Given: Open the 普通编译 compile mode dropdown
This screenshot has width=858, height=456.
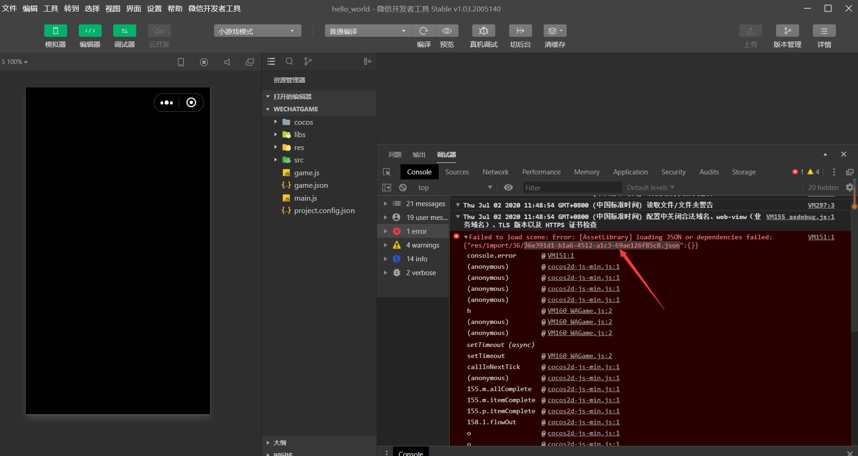Looking at the screenshot, I should (368, 31).
